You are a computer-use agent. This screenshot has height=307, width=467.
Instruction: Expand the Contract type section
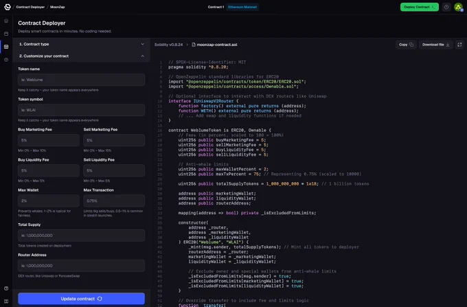(81, 44)
